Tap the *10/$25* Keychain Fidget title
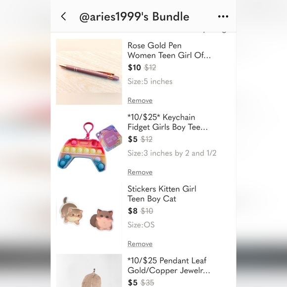This screenshot has width=287, height=287. click(168, 122)
